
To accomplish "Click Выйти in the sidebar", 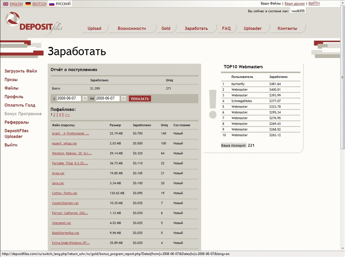I will (11, 145).
